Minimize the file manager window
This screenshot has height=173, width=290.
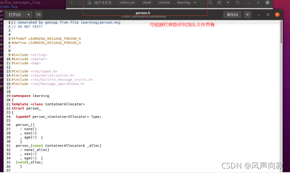[x=249, y=2]
